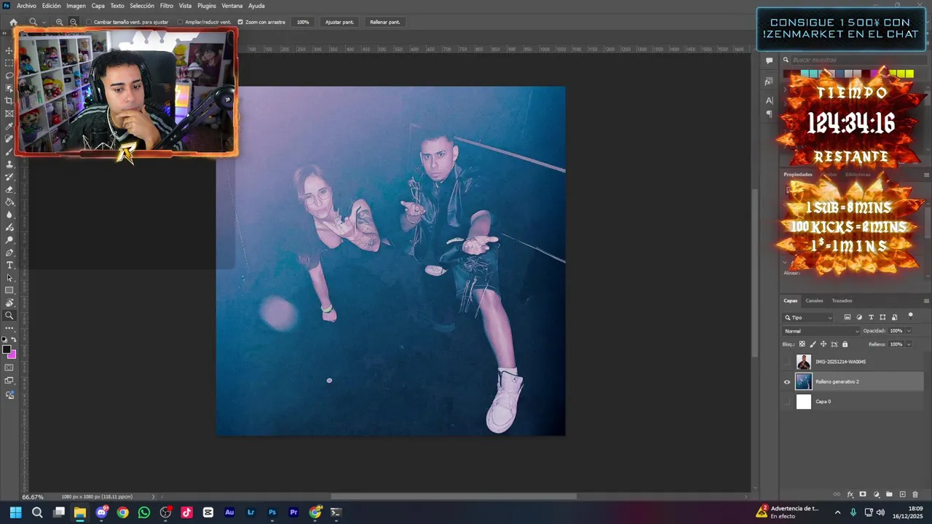Open the Normal blend mode dropdown

click(x=821, y=331)
